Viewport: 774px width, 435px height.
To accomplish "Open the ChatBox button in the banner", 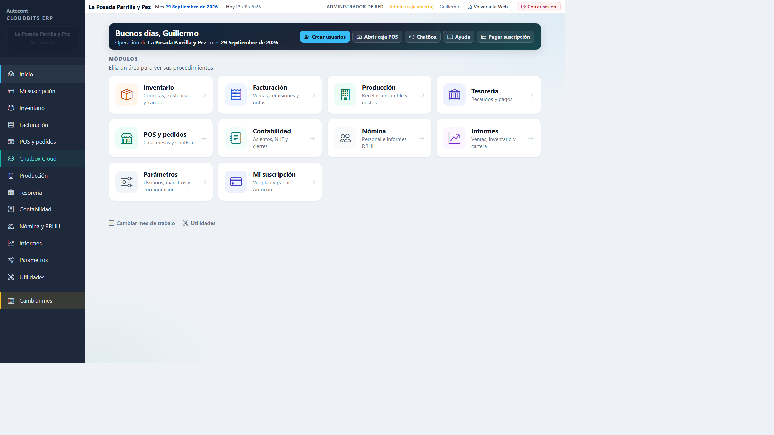I will [423, 37].
